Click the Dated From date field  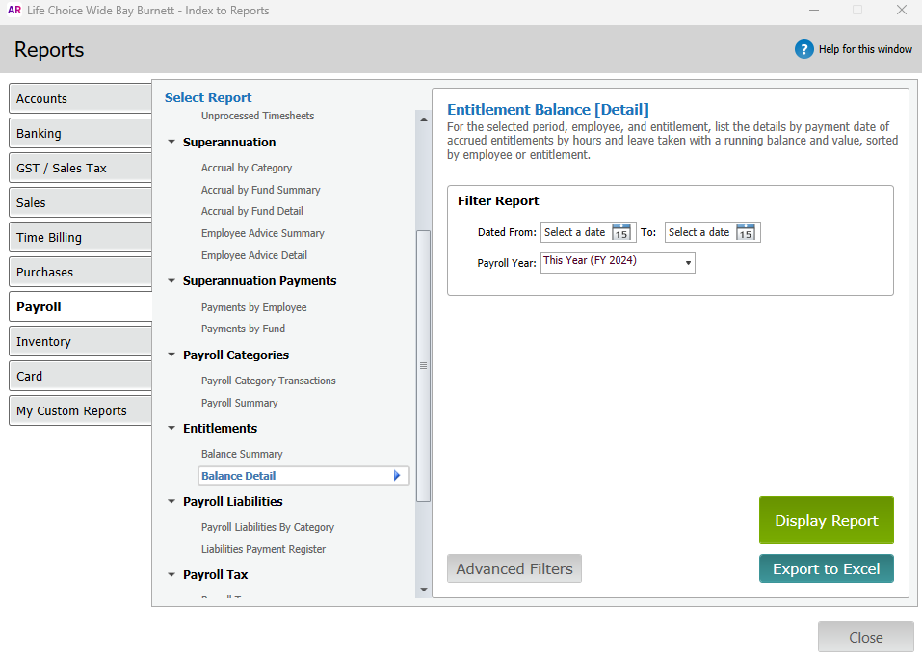pyautogui.click(x=575, y=232)
